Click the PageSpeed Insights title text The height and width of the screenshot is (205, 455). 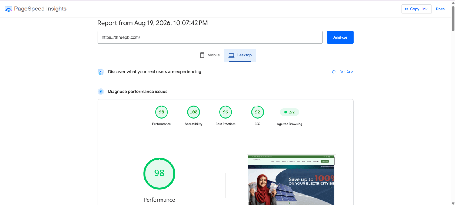pyautogui.click(x=40, y=9)
